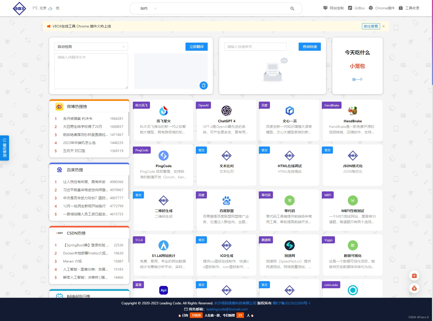The width and height of the screenshot is (433, 321).
Task: Open the 零代码 green circle icon
Action: click(x=290, y=200)
